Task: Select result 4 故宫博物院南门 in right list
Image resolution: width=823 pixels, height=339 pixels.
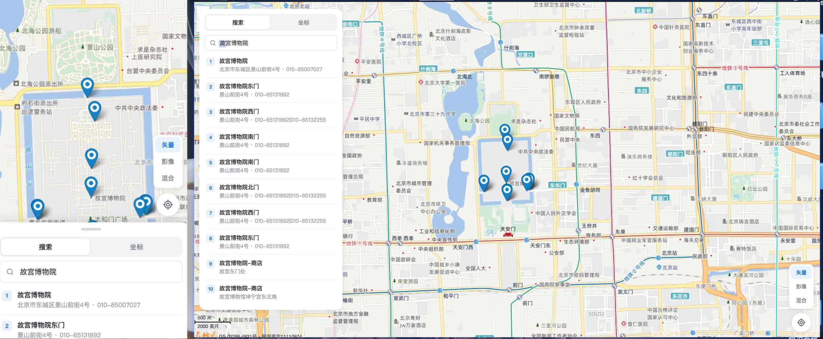Action: (271, 141)
